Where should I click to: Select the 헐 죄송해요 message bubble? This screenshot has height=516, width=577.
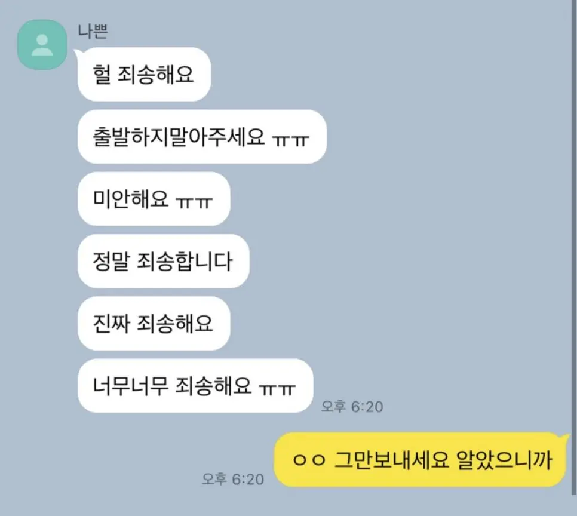144,74
